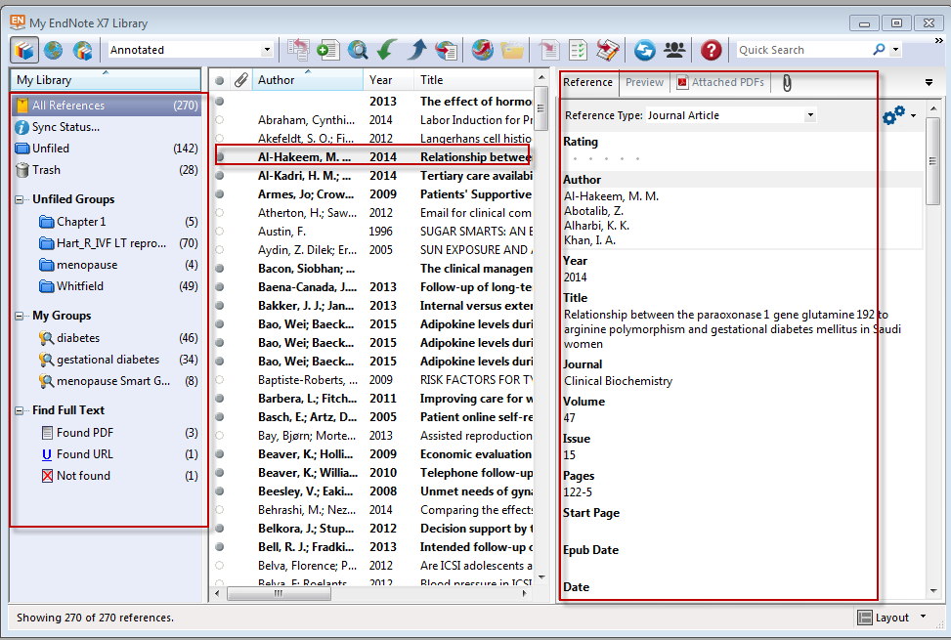
Task: Switch to Online Search Mode globe icon
Action: (54, 50)
